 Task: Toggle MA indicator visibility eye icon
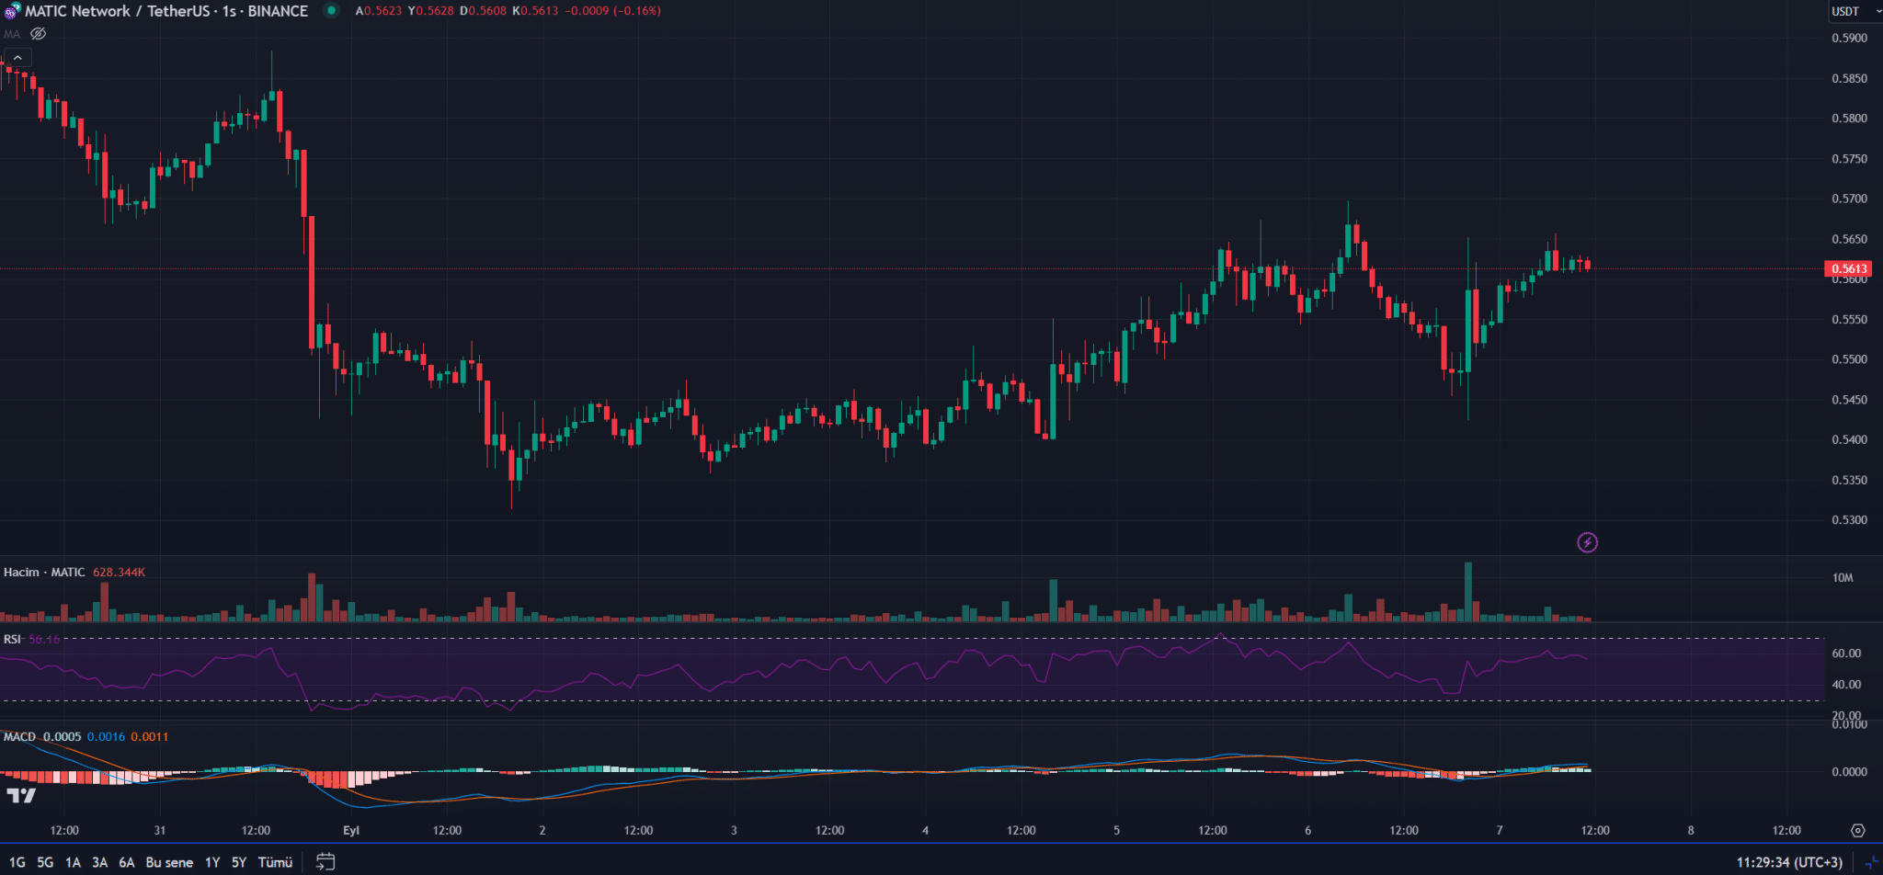(38, 34)
